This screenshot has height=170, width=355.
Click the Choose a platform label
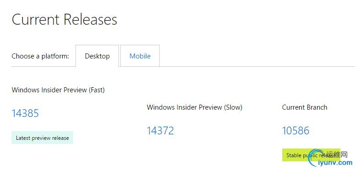[40, 56]
